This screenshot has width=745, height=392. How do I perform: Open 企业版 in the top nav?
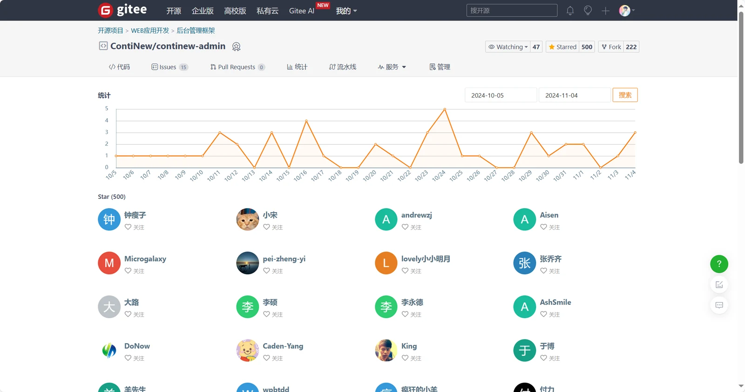pyautogui.click(x=203, y=11)
